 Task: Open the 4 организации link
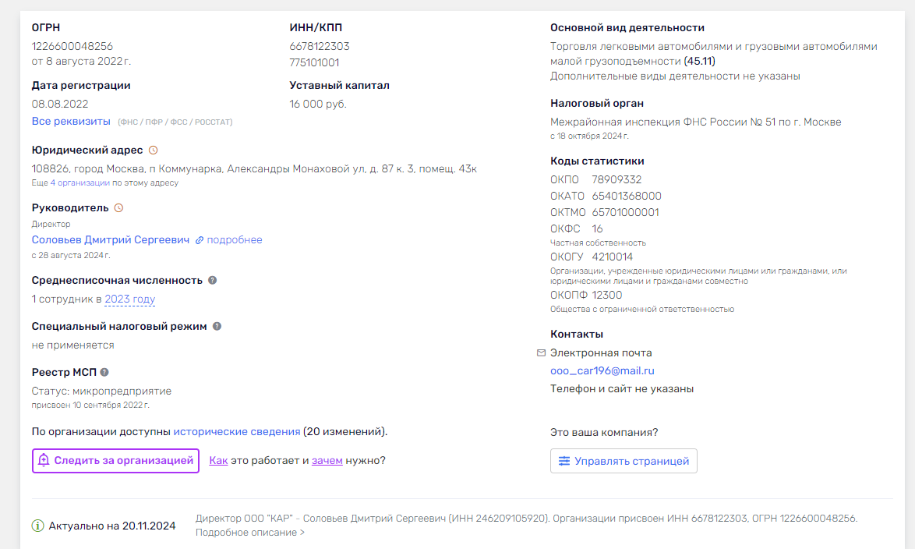pyautogui.click(x=80, y=182)
